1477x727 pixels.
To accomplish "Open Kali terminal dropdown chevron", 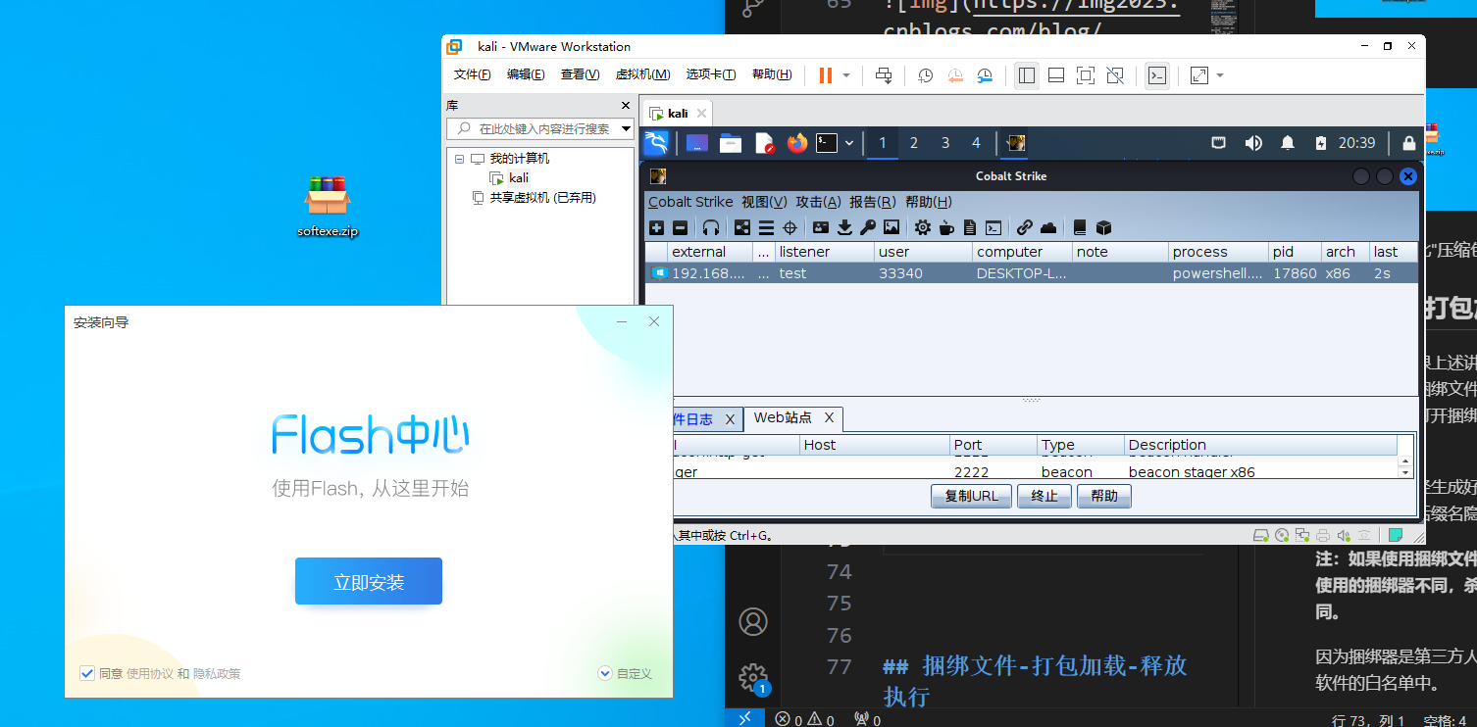I will pos(849,143).
